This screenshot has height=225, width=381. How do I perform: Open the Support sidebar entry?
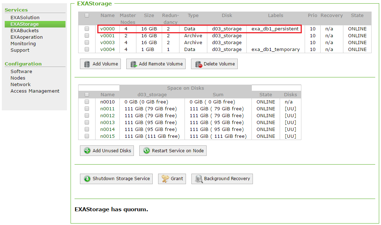pyautogui.click(x=20, y=50)
